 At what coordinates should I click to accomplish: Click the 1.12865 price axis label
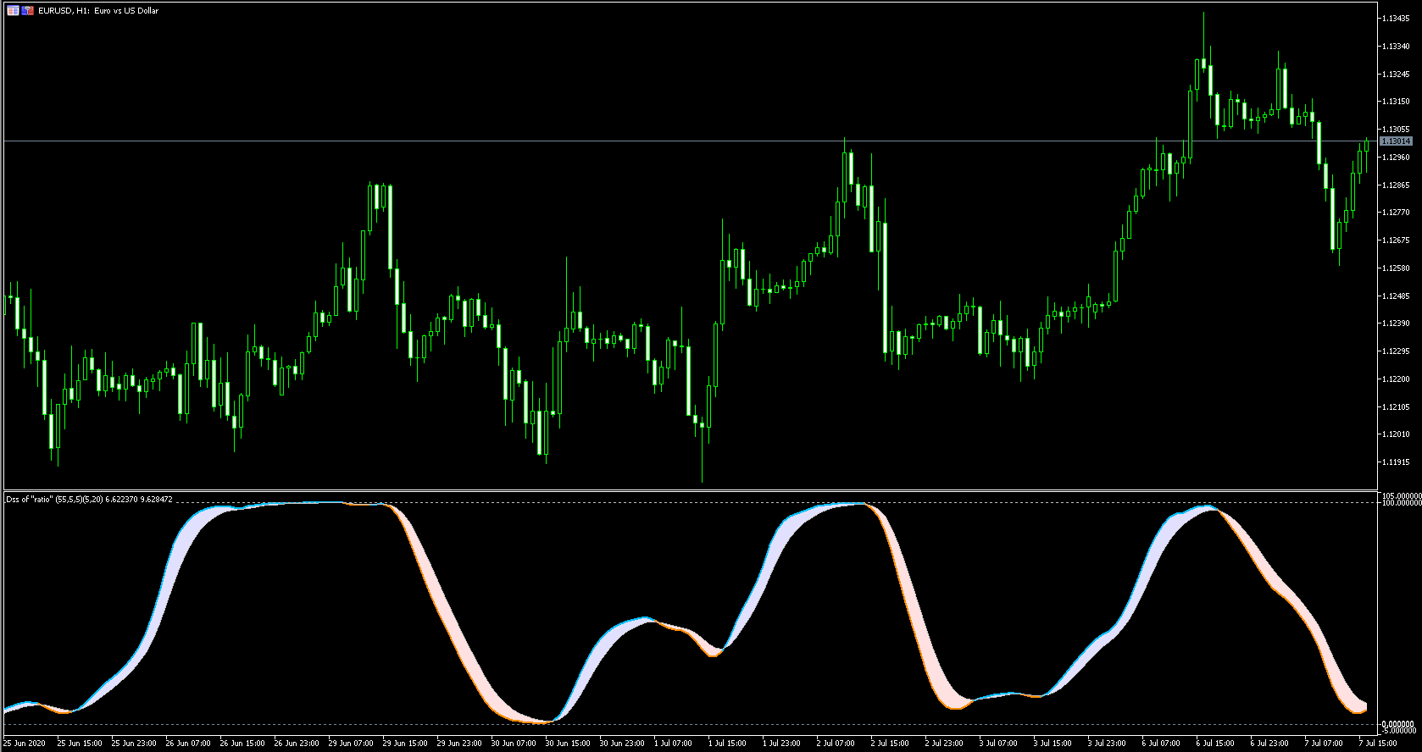(1396, 185)
